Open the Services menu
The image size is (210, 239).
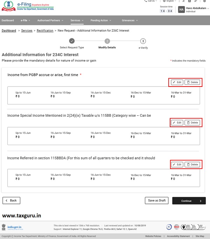77,20
